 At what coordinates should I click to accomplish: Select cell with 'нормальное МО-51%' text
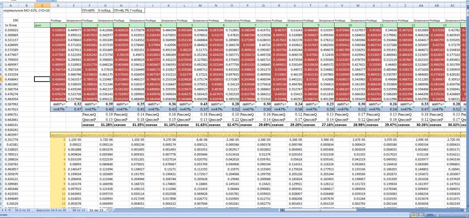tap(23, 11)
